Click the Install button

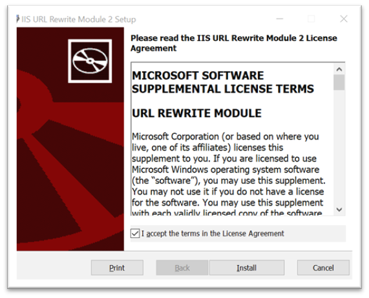tap(247, 268)
